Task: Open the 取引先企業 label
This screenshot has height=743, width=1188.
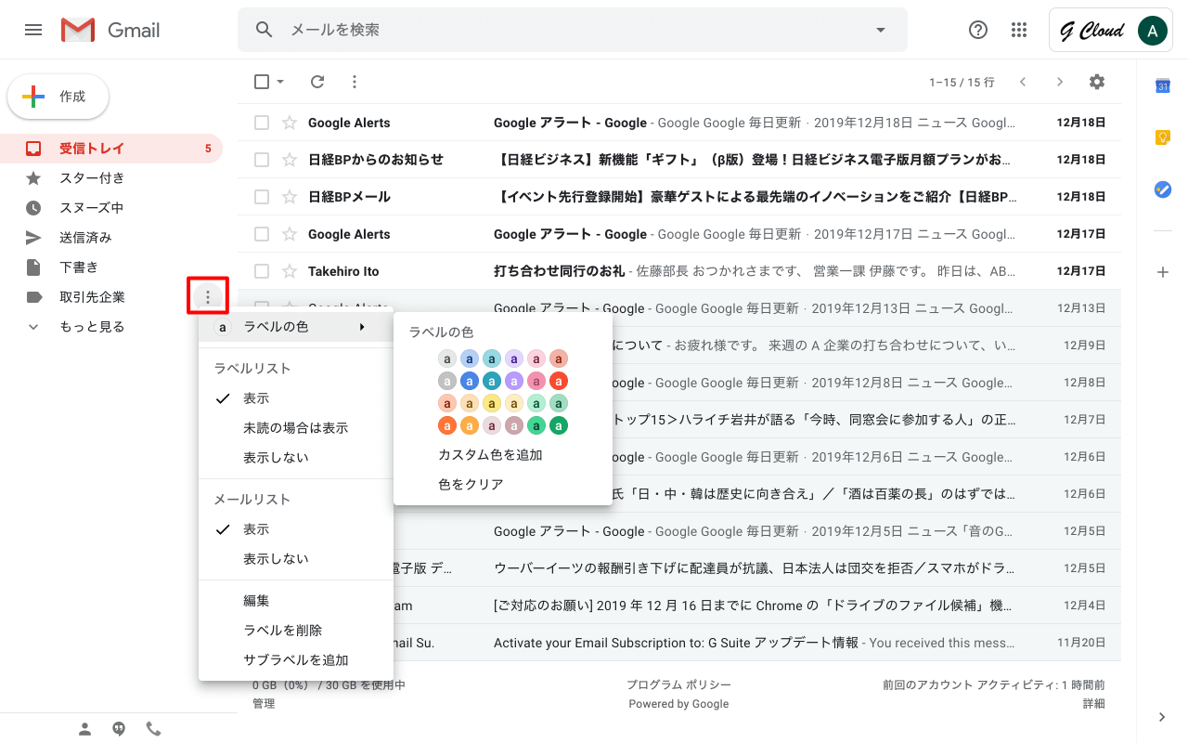Action: point(93,297)
